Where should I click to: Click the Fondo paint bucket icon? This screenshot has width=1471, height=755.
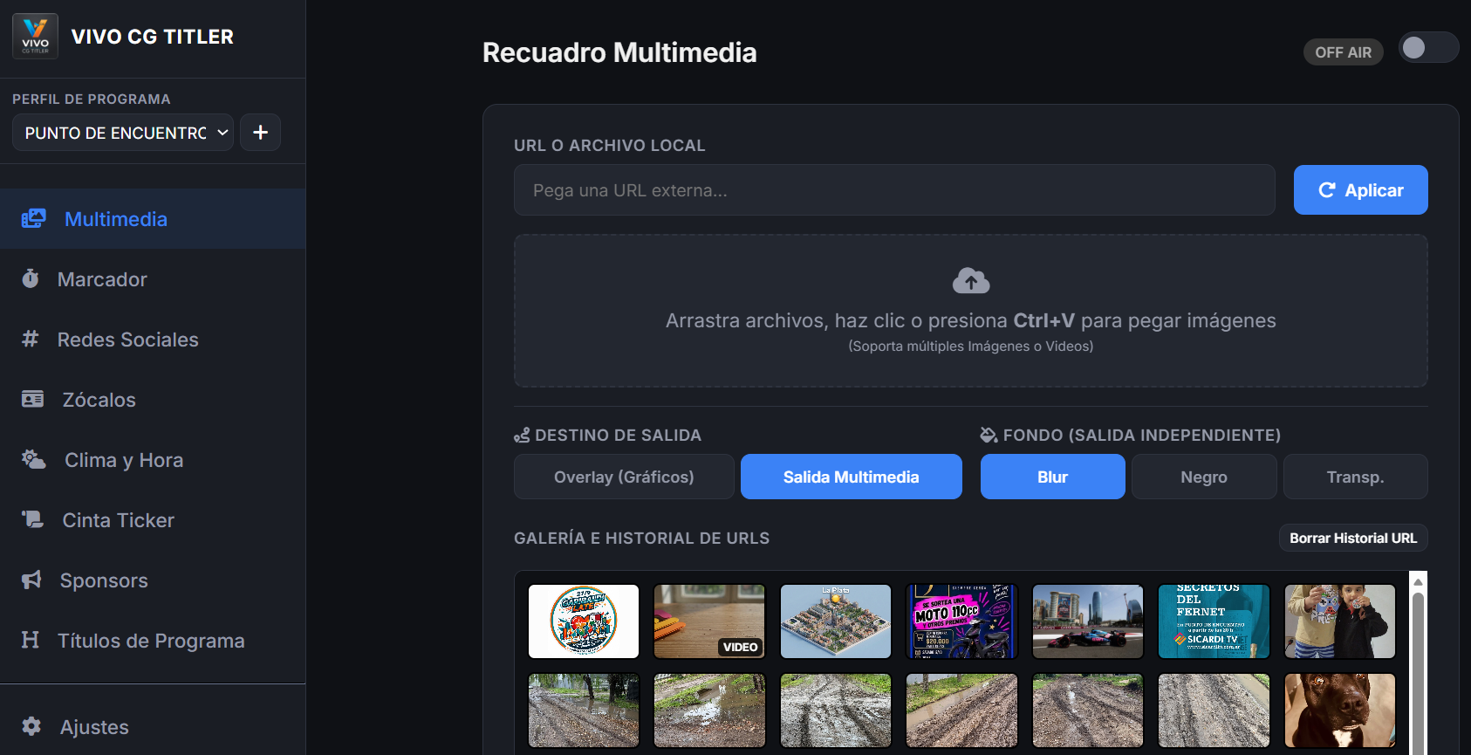[x=989, y=435]
